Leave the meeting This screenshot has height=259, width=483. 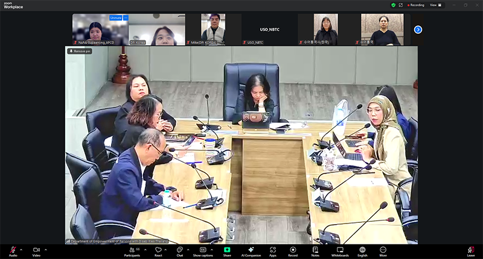tap(470, 250)
